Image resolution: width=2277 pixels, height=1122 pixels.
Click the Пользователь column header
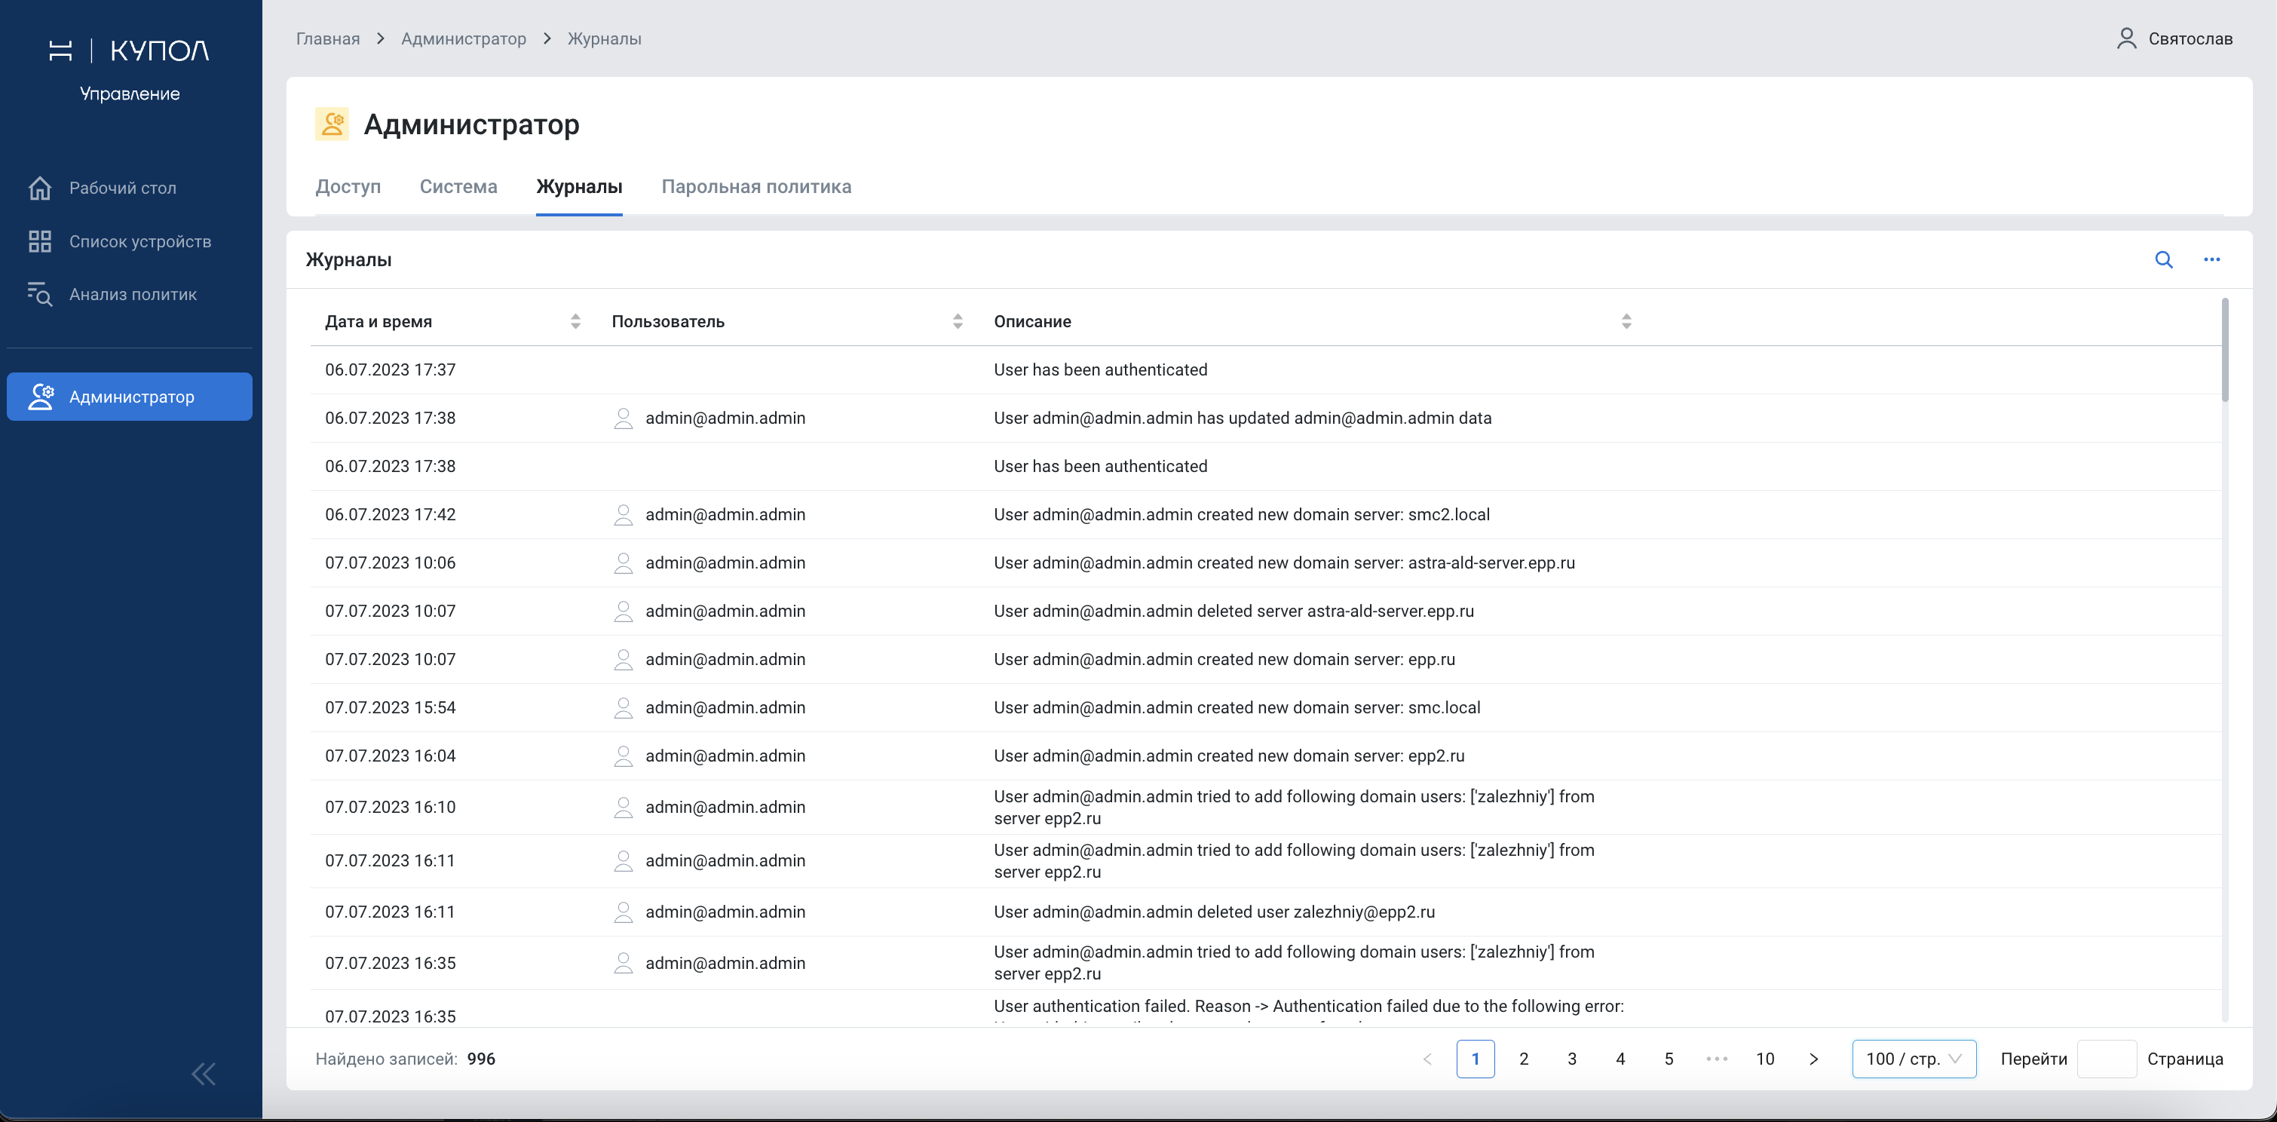tap(668, 322)
